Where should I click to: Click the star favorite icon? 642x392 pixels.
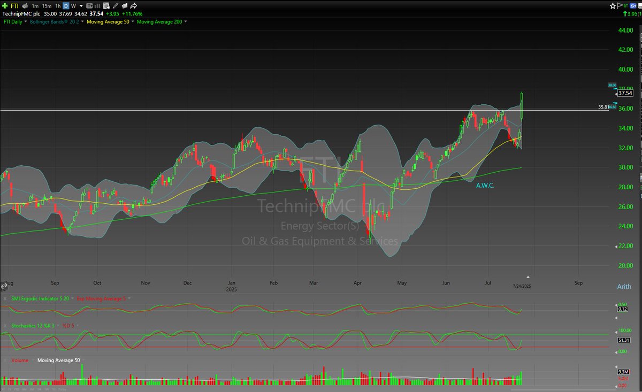(613, 6)
